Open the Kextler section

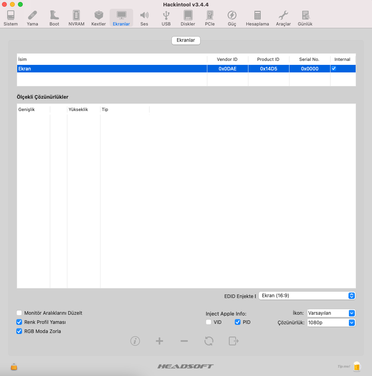(x=98, y=18)
